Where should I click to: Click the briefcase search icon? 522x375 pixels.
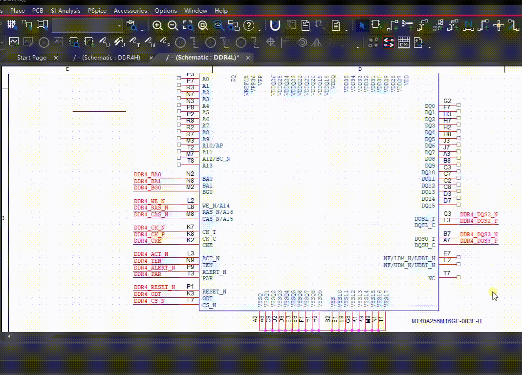coord(131,25)
